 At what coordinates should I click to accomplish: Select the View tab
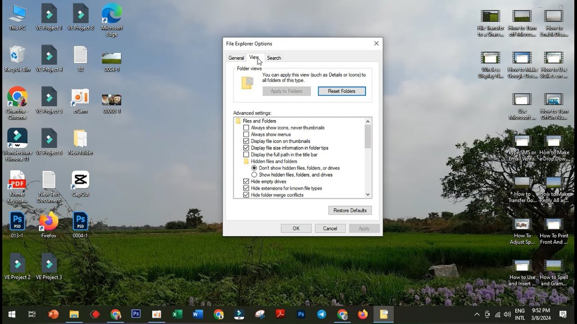[254, 58]
